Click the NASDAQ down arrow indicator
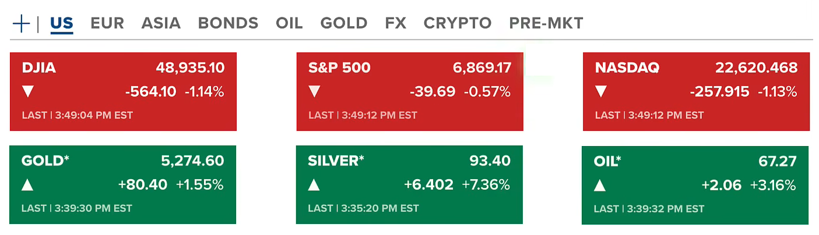 [x=602, y=91]
